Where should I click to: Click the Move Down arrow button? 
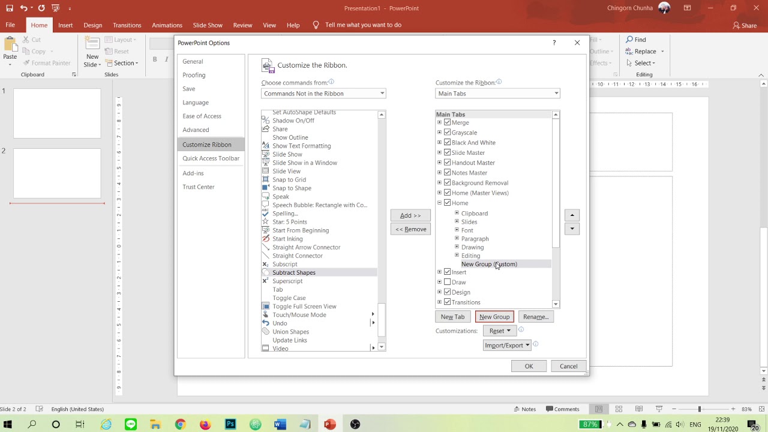tap(572, 229)
